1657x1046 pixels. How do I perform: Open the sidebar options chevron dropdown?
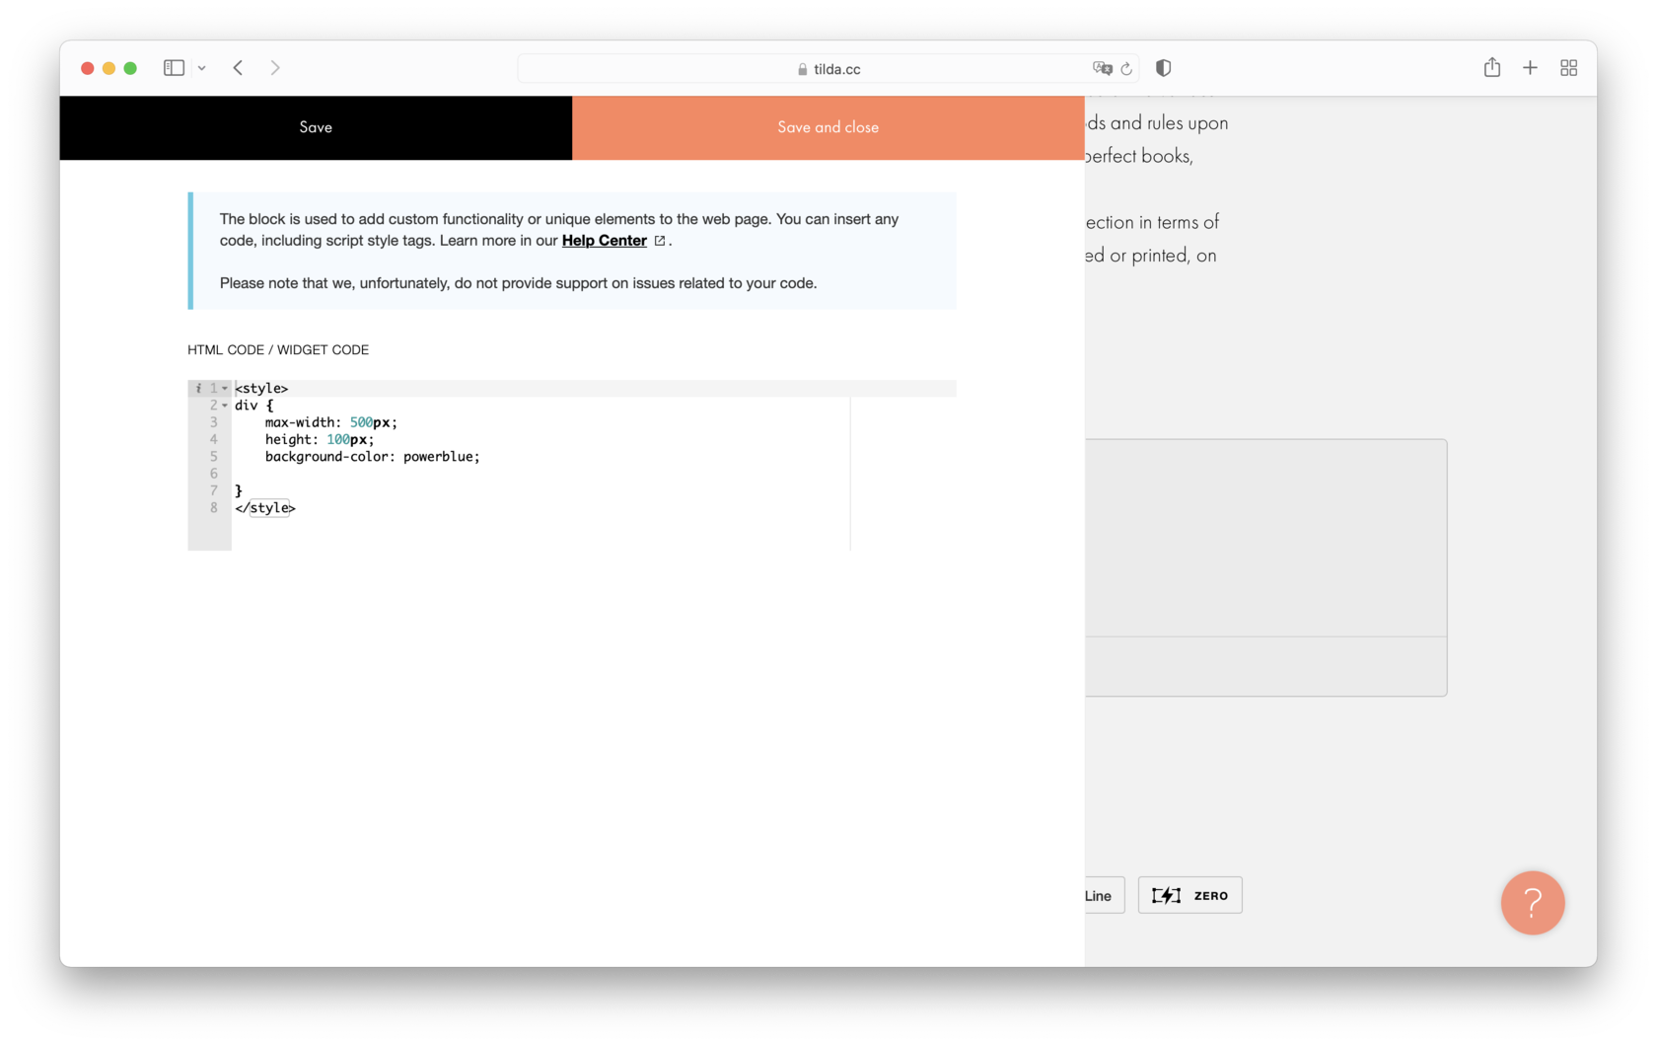(x=203, y=67)
